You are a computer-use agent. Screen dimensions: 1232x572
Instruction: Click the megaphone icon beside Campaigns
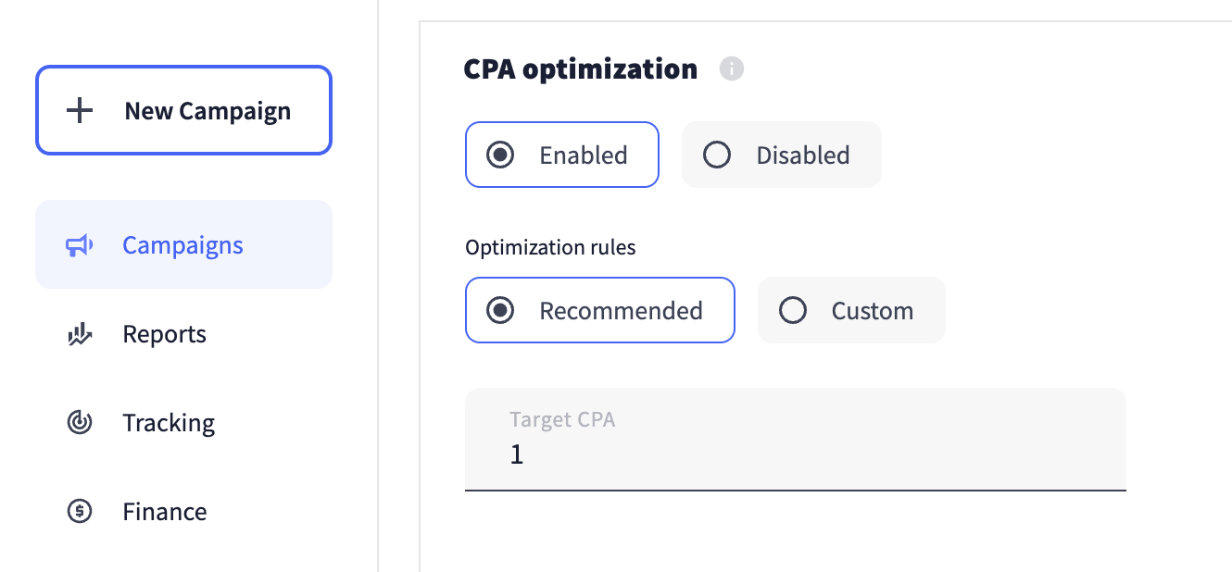point(79,245)
